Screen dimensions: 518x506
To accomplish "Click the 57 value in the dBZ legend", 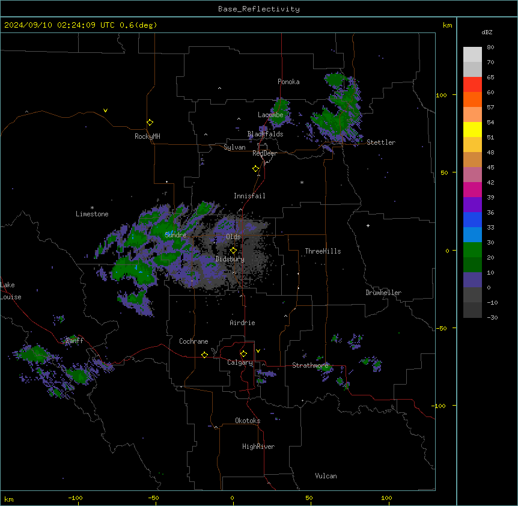I will tap(490, 108).
